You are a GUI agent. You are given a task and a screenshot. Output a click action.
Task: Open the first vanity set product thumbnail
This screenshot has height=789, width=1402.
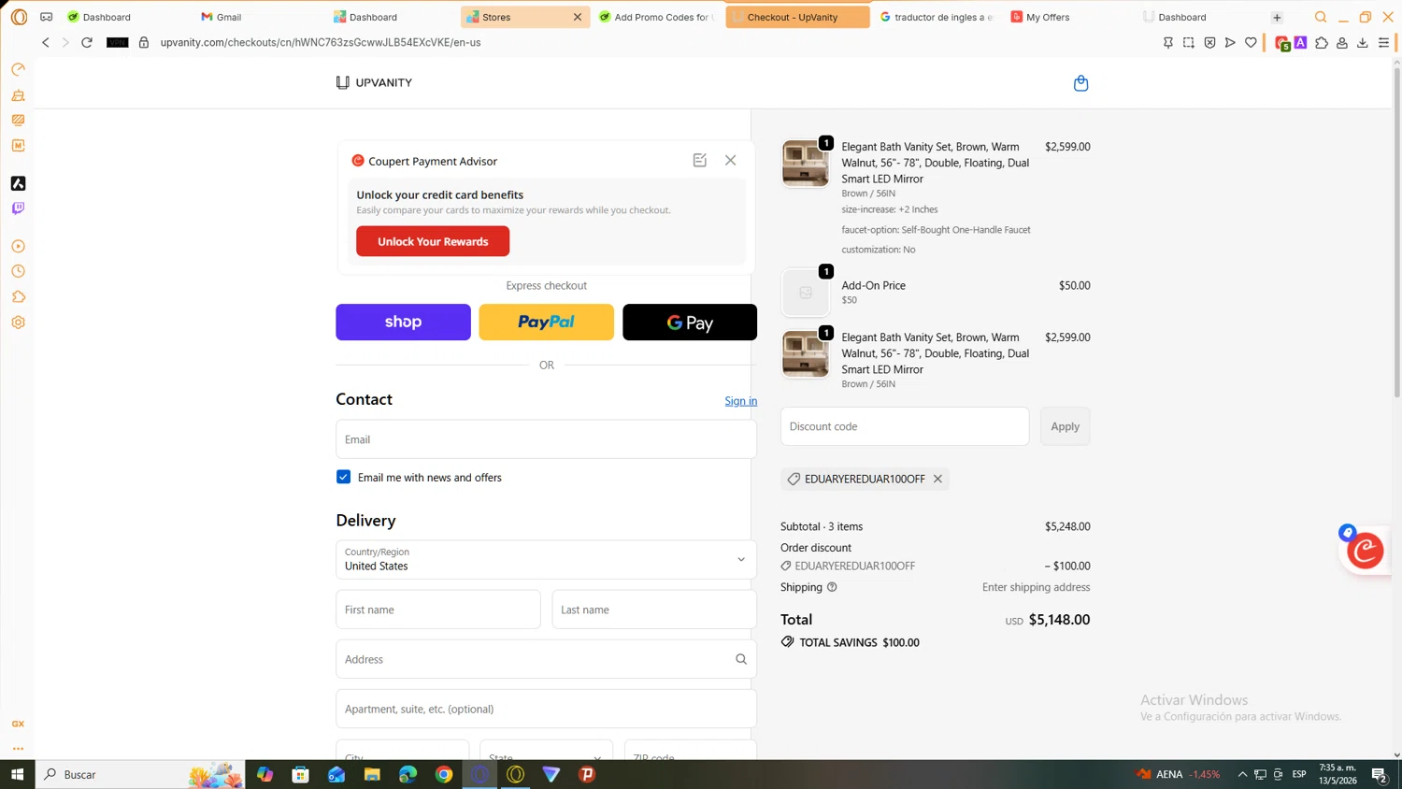tap(805, 164)
